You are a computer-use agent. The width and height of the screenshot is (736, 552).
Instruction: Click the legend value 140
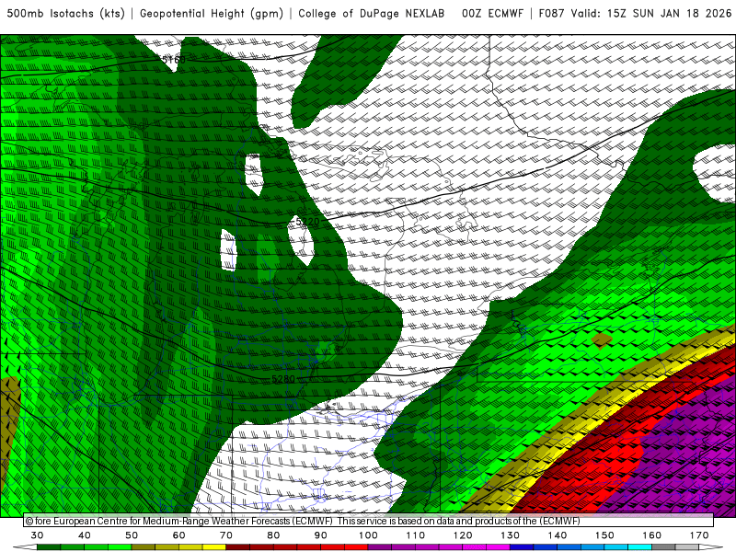coord(558,535)
